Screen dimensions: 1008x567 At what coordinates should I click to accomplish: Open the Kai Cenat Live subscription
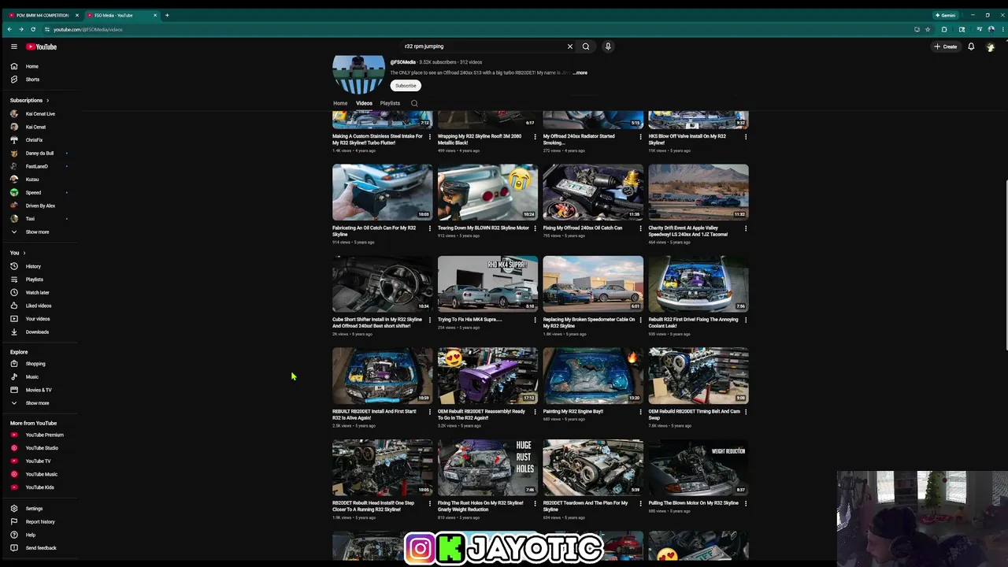tap(39, 113)
